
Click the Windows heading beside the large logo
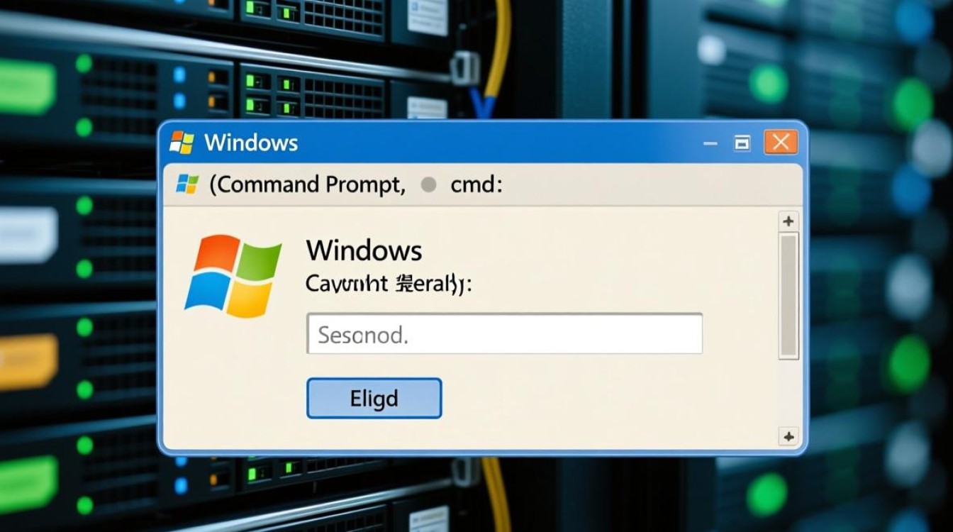tap(364, 250)
